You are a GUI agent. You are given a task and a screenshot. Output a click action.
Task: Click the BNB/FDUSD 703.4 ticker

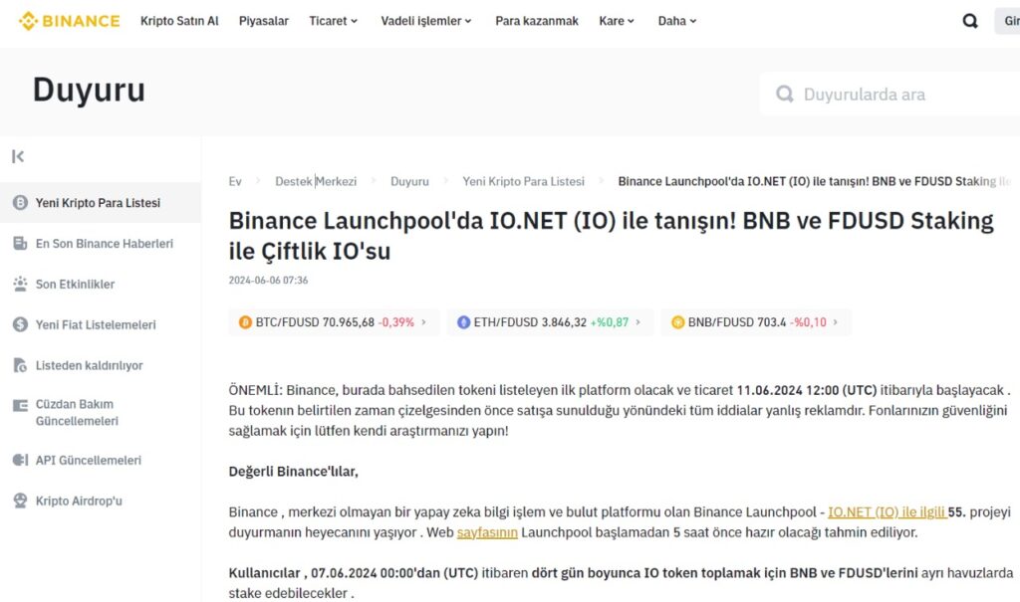(756, 322)
